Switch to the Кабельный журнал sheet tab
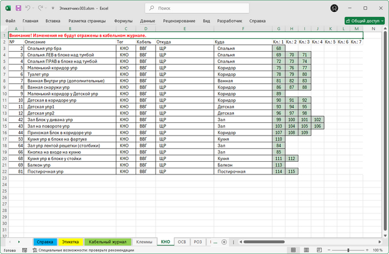This screenshot has width=389, height=254. click(x=108, y=242)
